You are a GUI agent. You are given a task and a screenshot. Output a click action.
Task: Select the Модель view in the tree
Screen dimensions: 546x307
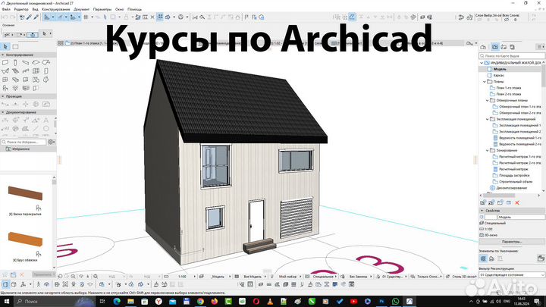click(500, 69)
